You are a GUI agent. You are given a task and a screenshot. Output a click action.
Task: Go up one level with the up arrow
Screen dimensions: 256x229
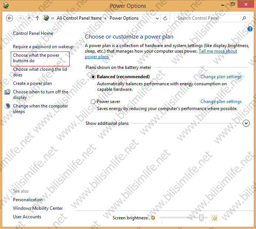(x=37, y=18)
